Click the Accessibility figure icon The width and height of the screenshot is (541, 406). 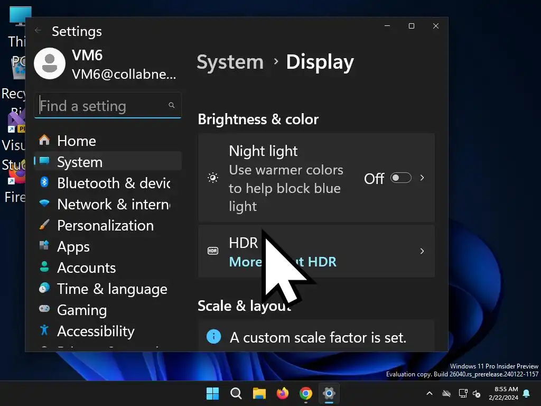pyautogui.click(x=44, y=330)
